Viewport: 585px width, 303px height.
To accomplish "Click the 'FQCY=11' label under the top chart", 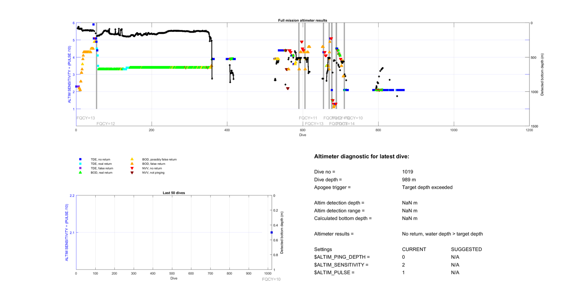I will (x=308, y=118).
